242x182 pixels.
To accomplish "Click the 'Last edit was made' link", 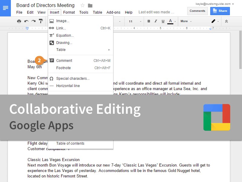I will tap(156, 12).
